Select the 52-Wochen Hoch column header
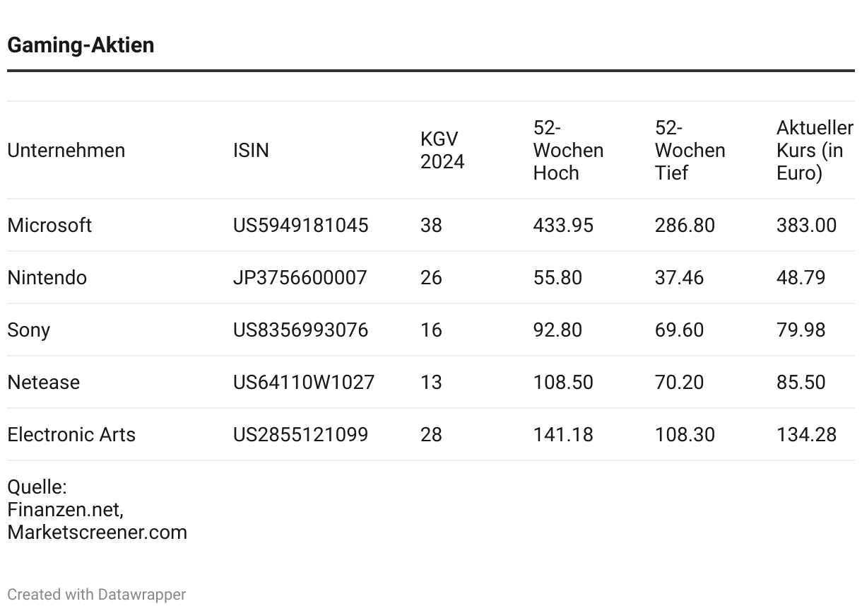 tap(568, 150)
